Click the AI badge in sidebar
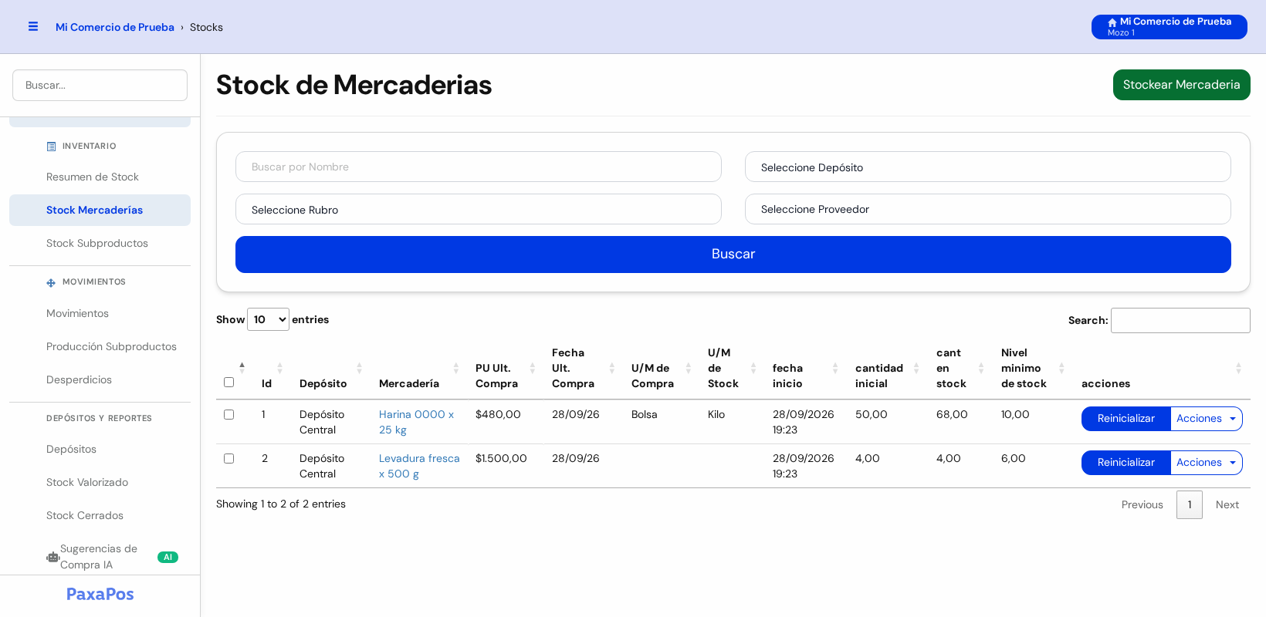The image size is (1266, 617). pyautogui.click(x=168, y=557)
